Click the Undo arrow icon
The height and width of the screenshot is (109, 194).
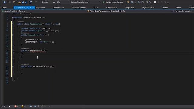click(31, 2)
